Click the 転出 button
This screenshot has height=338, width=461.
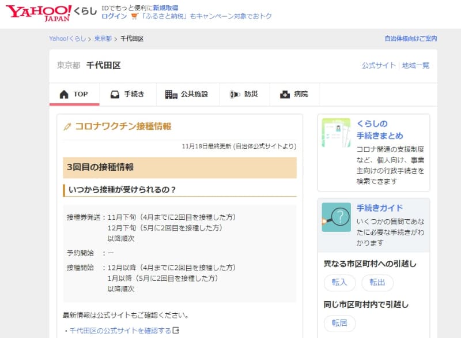point(377,283)
